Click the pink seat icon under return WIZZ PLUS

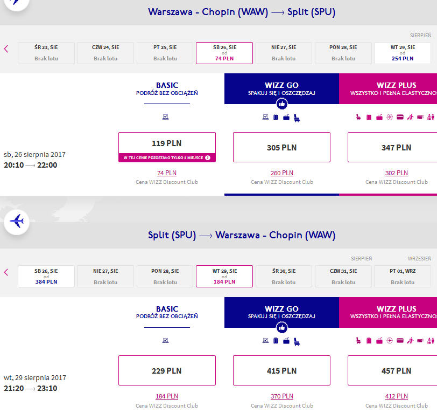tap(358, 340)
